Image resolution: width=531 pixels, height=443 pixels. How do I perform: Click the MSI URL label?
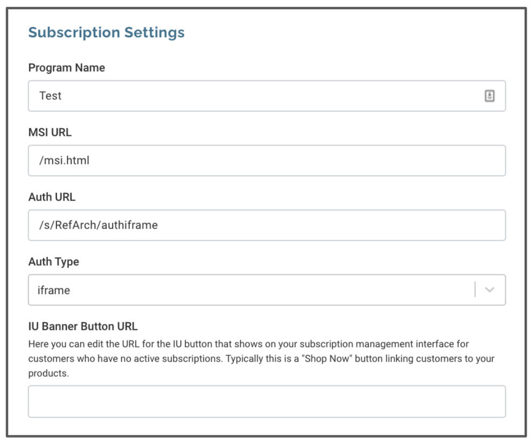[x=50, y=132]
